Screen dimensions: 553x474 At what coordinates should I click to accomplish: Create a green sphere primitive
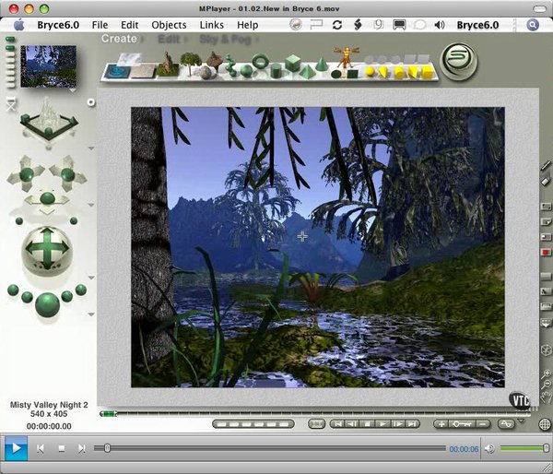coord(247,71)
